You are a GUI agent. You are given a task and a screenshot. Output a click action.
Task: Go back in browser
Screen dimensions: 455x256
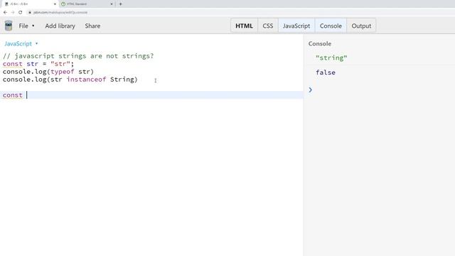click(5, 12)
